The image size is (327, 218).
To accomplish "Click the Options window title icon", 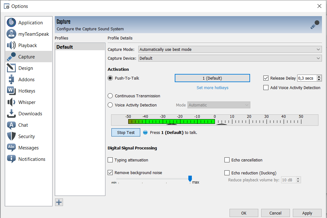I will point(7,6).
